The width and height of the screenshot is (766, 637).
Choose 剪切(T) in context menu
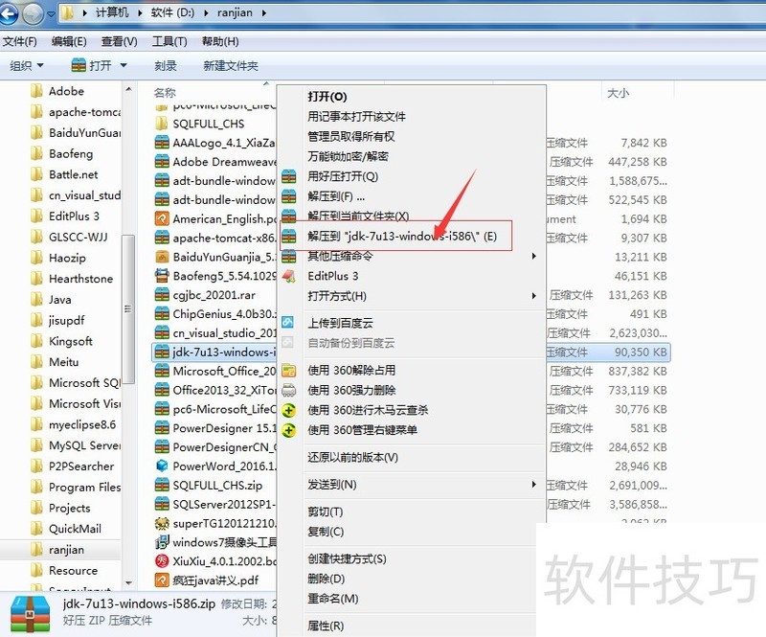click(x=326, y=512)
